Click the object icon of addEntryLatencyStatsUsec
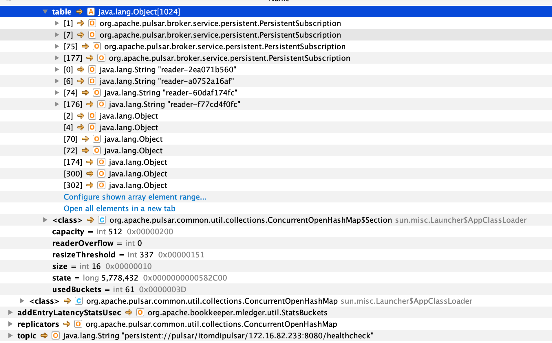This screenshot has height=343, width=552. [x=140, y=313]
